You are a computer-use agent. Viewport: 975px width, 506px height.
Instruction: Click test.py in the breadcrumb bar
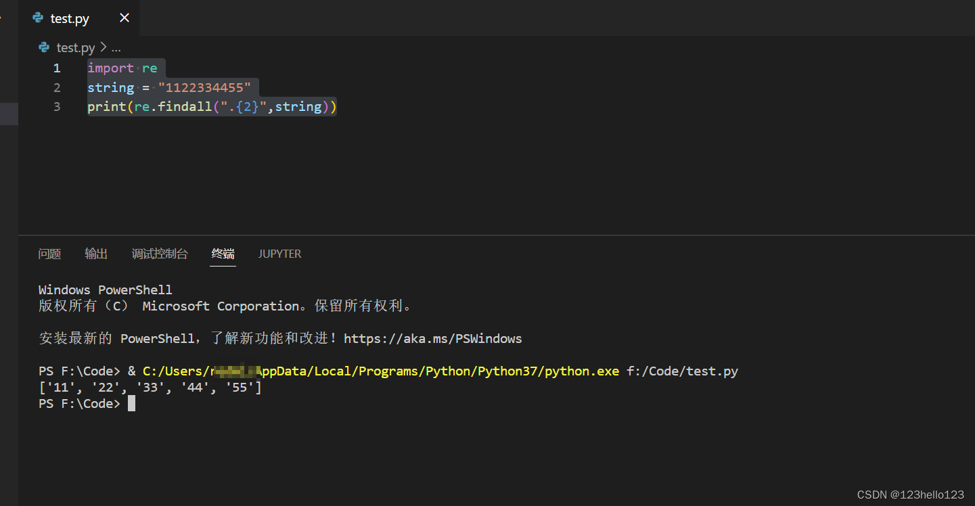[x=76, y=47]
